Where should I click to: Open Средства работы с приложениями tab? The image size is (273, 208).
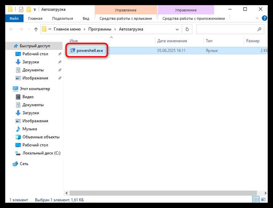(193, 19)
